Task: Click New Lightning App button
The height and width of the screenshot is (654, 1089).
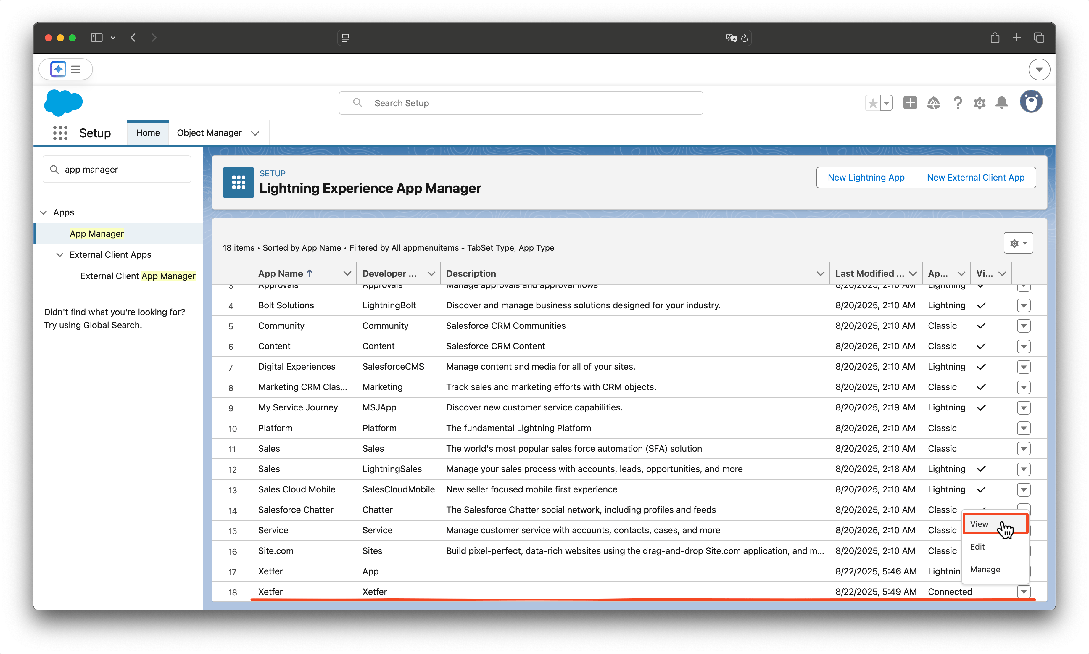Action: pos(866,177)
